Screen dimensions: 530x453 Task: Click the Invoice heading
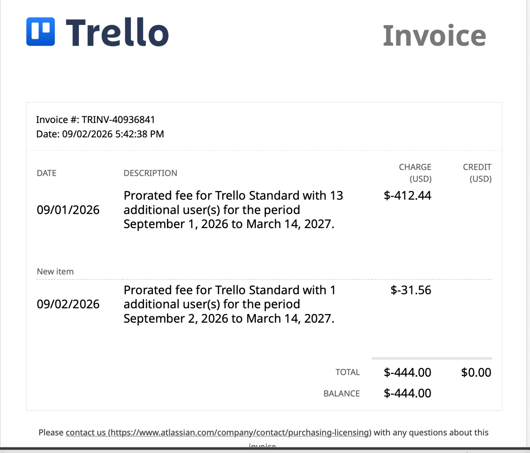[x=434, y=35]
